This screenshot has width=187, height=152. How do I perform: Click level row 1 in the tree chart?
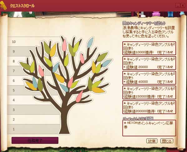[x=34, y=129]
